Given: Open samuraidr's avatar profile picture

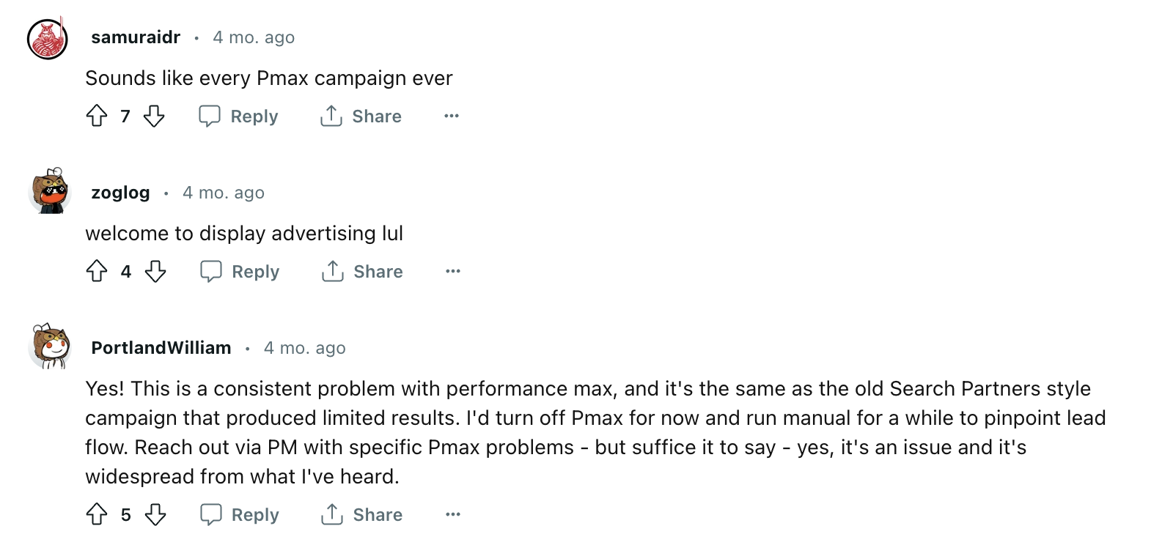Looking at the screenshot, I should (48, 39).
